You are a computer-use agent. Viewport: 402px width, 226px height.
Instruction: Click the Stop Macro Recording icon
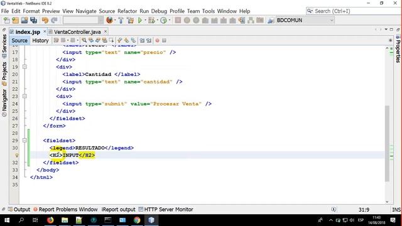(164, 40)
